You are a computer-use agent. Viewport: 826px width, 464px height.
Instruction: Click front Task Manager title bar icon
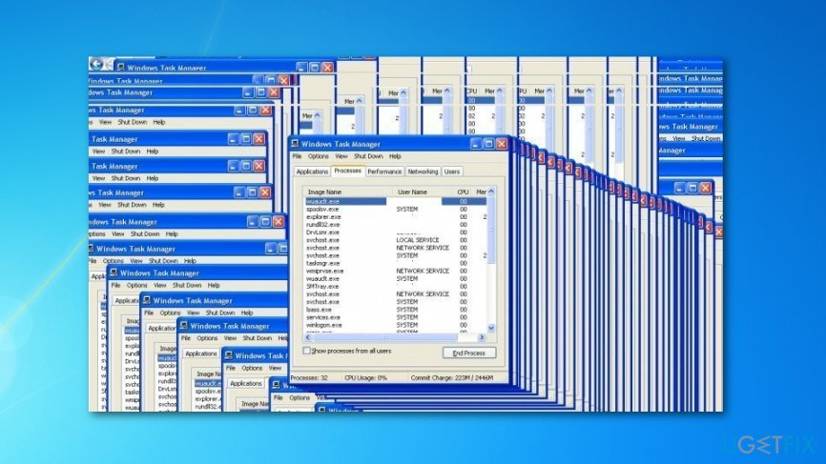point(295,143)
